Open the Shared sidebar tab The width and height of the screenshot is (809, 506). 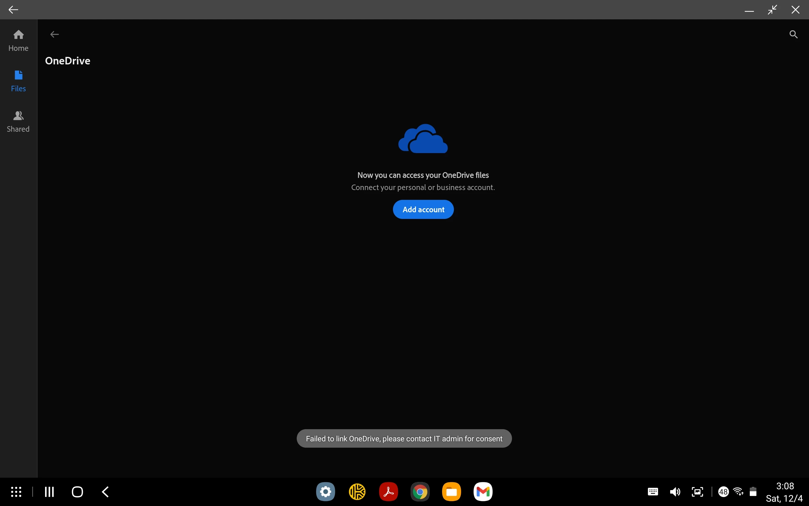[x=18, y=122]
